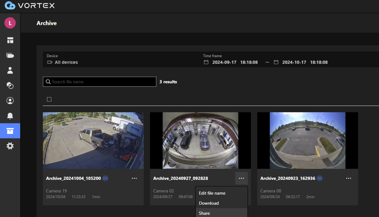Click the link icon beside Archive_20241004_105200
379x217 pixels.
(x=106, y=179)
